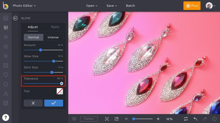Open the Open dropdown menu
220x123 pixels.
click(x=92, y=6)
